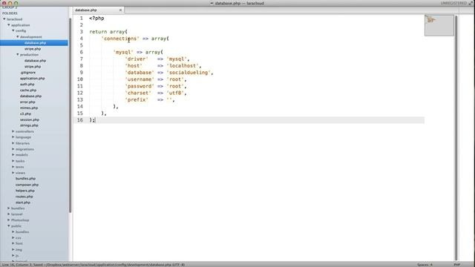Expand the img folder under public

pos(13,249)
